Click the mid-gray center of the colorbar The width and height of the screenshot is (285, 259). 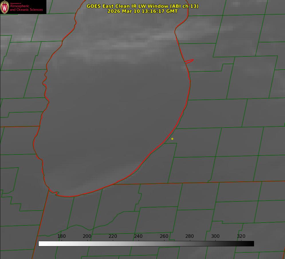[146, 244]
